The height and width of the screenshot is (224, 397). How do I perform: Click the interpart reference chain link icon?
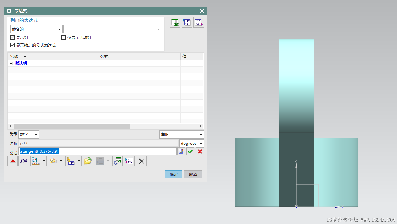click(71, 161)
